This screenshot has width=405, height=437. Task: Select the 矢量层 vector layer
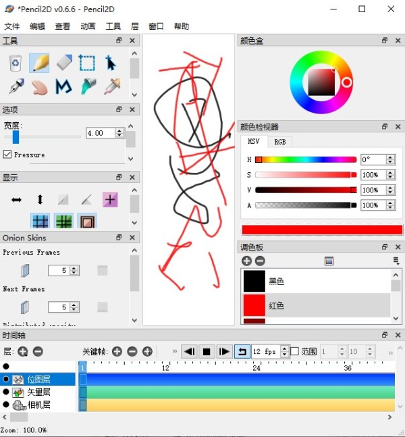coord(38,392)
